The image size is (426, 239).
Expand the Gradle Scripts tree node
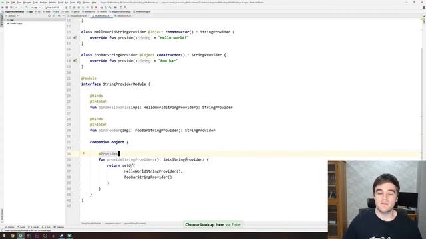click(x=5, y=23)
